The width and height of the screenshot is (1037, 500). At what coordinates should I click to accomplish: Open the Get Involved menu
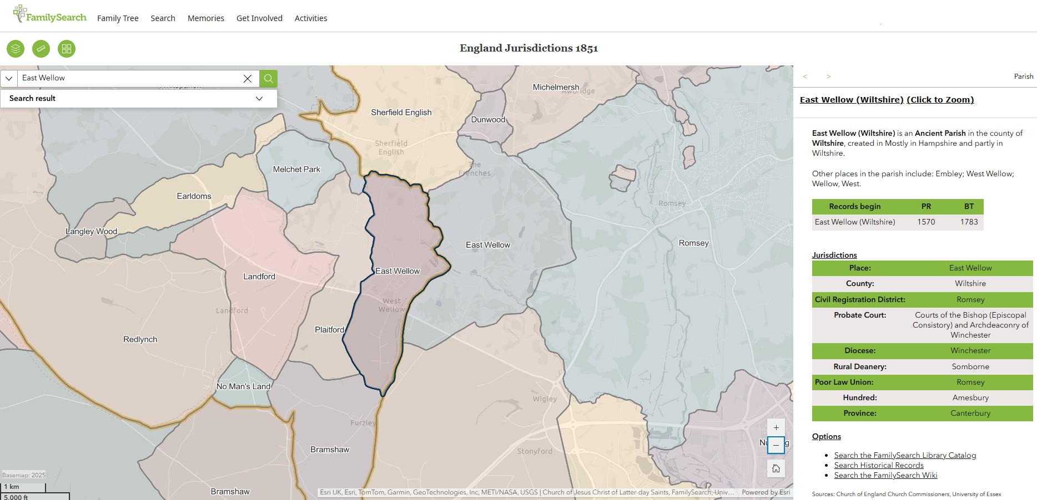pos(259,18)
